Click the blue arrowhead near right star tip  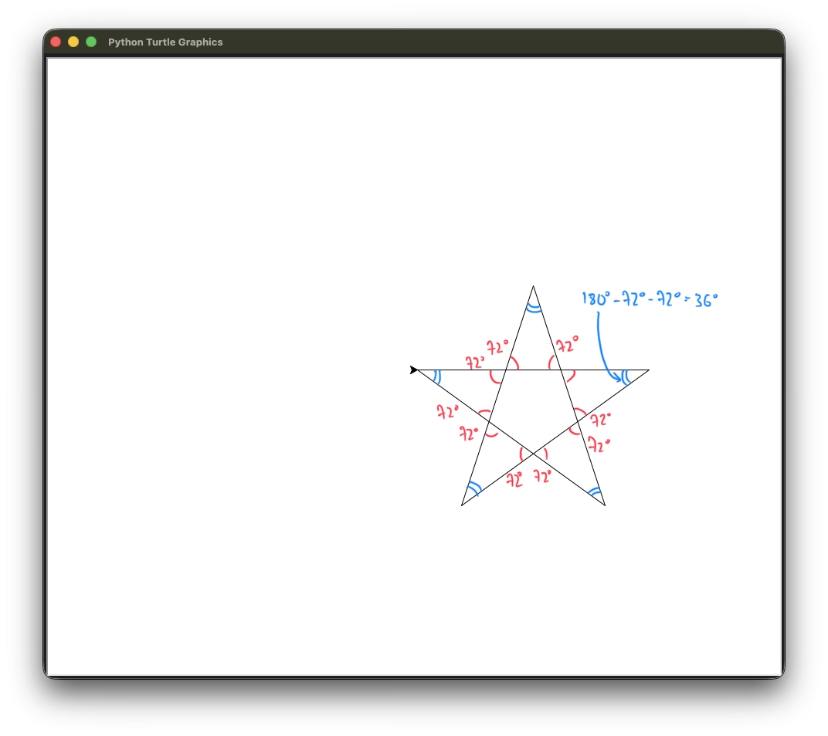click(x=617, y=377)
